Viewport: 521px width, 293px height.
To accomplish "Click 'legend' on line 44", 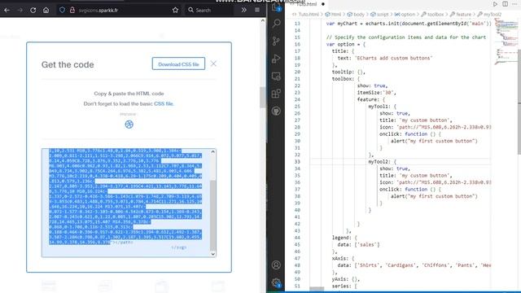I will click(341, 238).
